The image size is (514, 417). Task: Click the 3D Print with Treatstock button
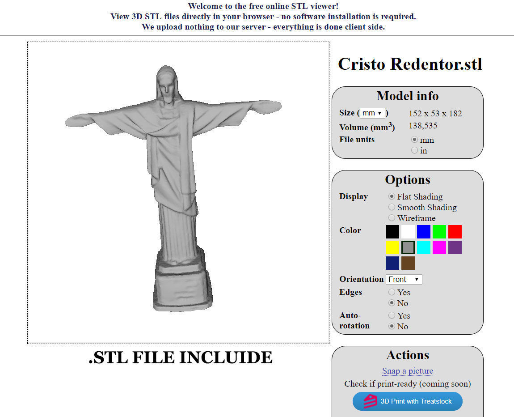click(408, 401)
